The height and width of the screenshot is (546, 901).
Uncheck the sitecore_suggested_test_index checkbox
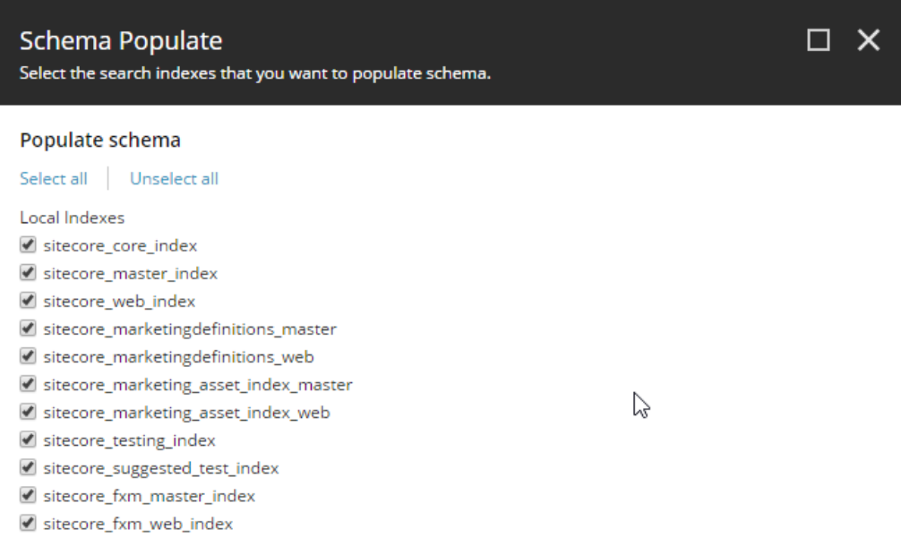click(28, 467)
